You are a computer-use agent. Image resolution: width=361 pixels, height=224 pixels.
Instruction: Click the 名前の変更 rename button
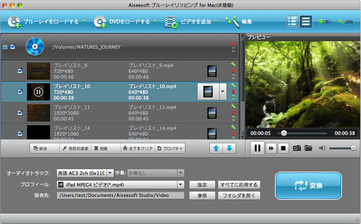pyautogui.click(x=75, y=148)
